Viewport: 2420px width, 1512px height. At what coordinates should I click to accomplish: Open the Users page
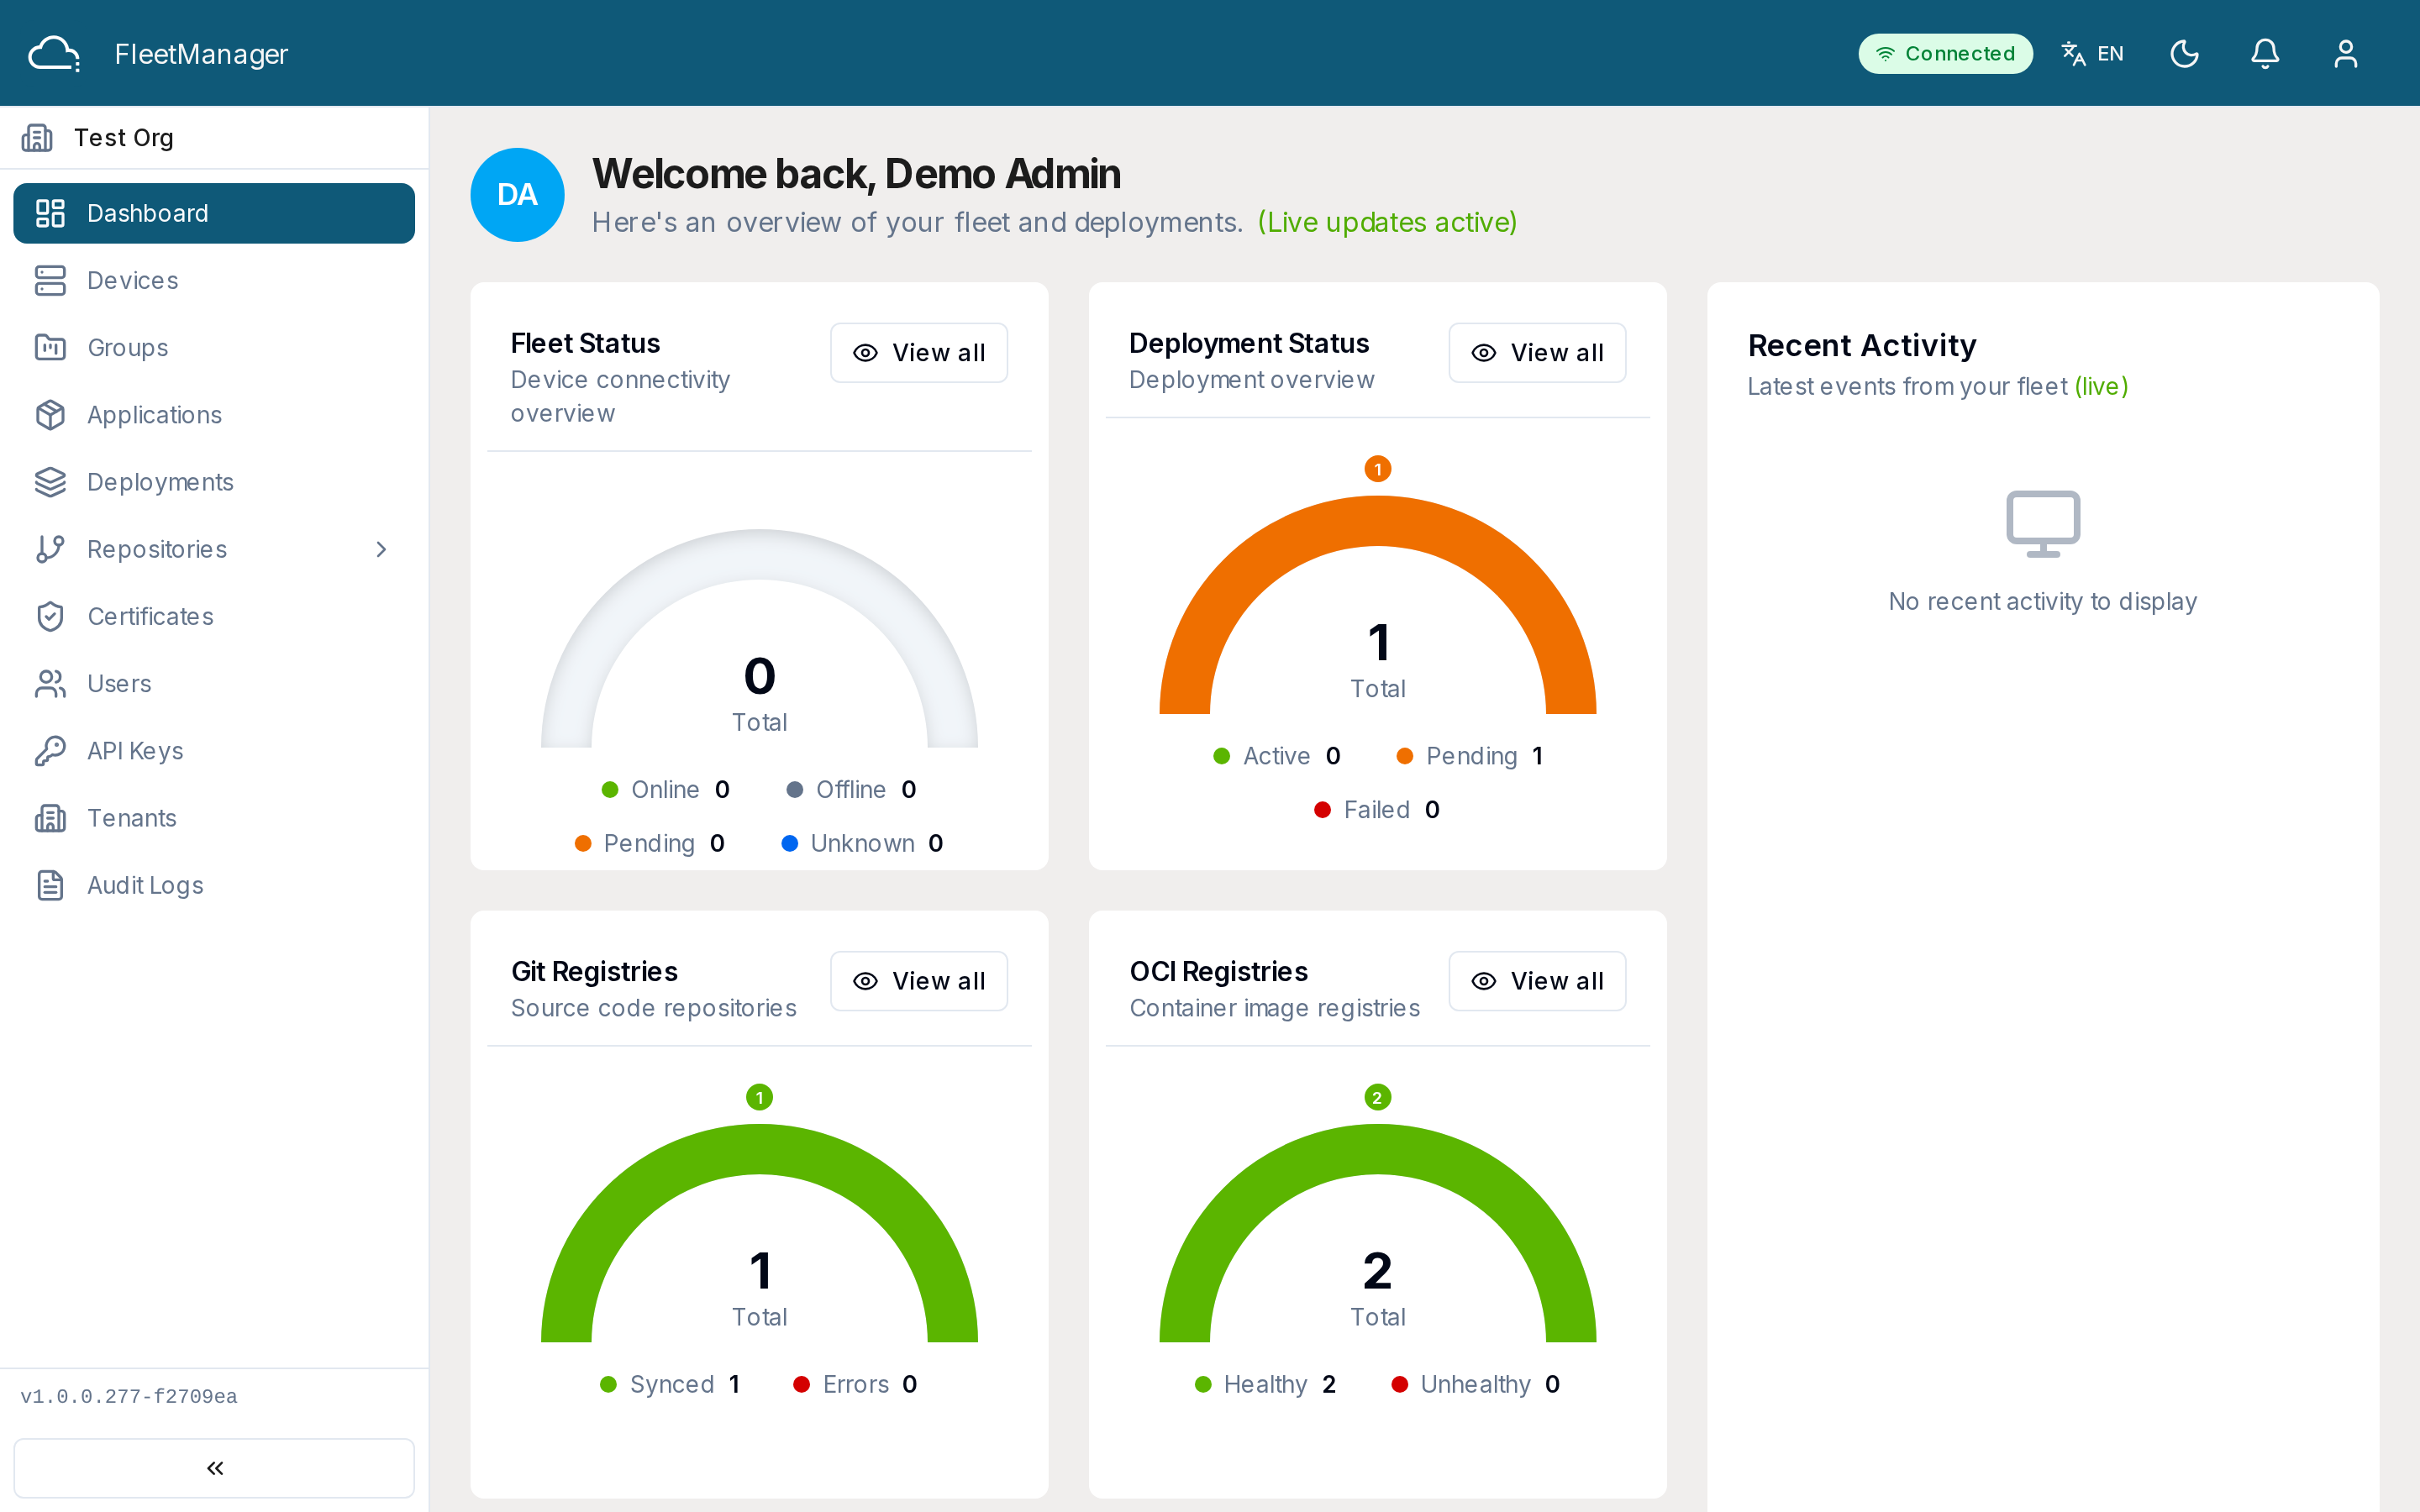coord(214,684)
